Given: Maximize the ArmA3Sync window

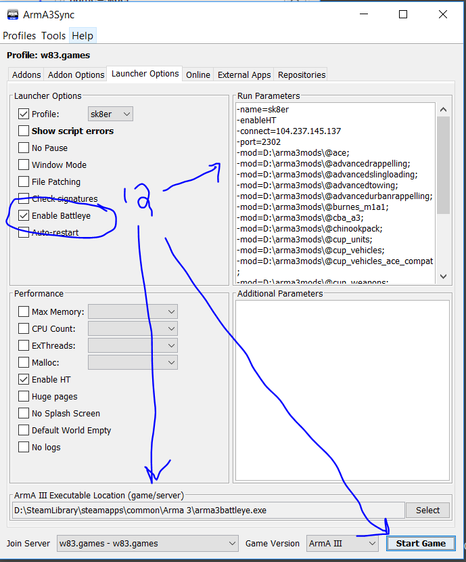Looking at the screenshot, I should (403, 14).
